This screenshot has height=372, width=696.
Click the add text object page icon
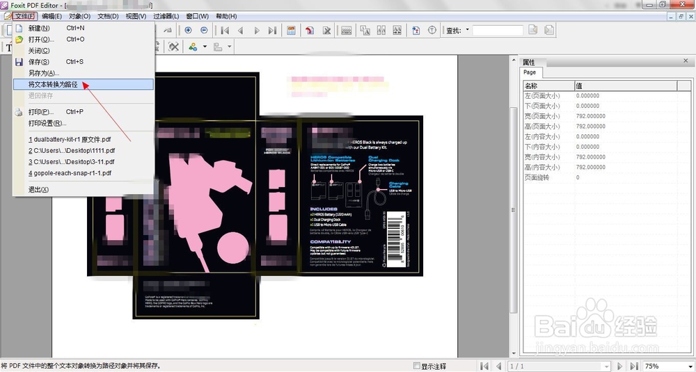[x=416, y=30]
